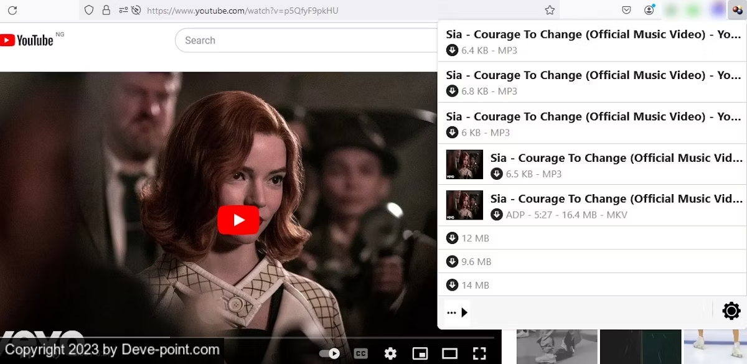Open the dark middle recommended video thumbnail
This screenshot has height=364, width=747.
[640, 347]
